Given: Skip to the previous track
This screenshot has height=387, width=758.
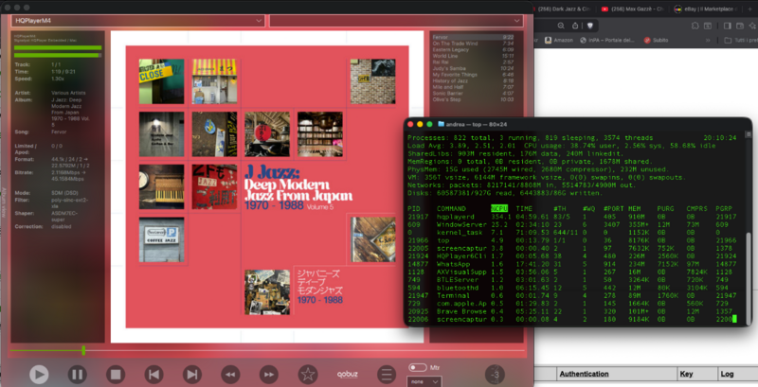Looking at the screenshot, I should pos(153,374).
